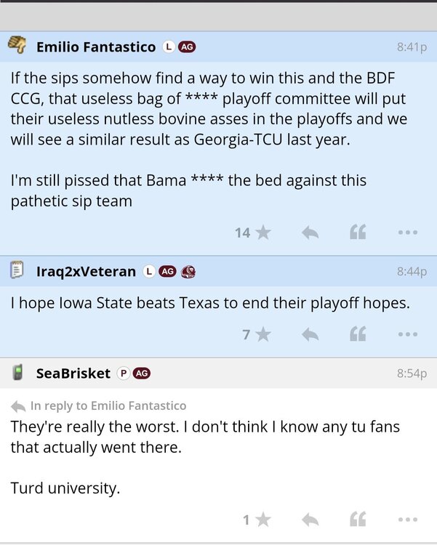The height and width of the screenshot is (545, 437).
Task: Star SeaBrisket's post
Action: point(262,520)
